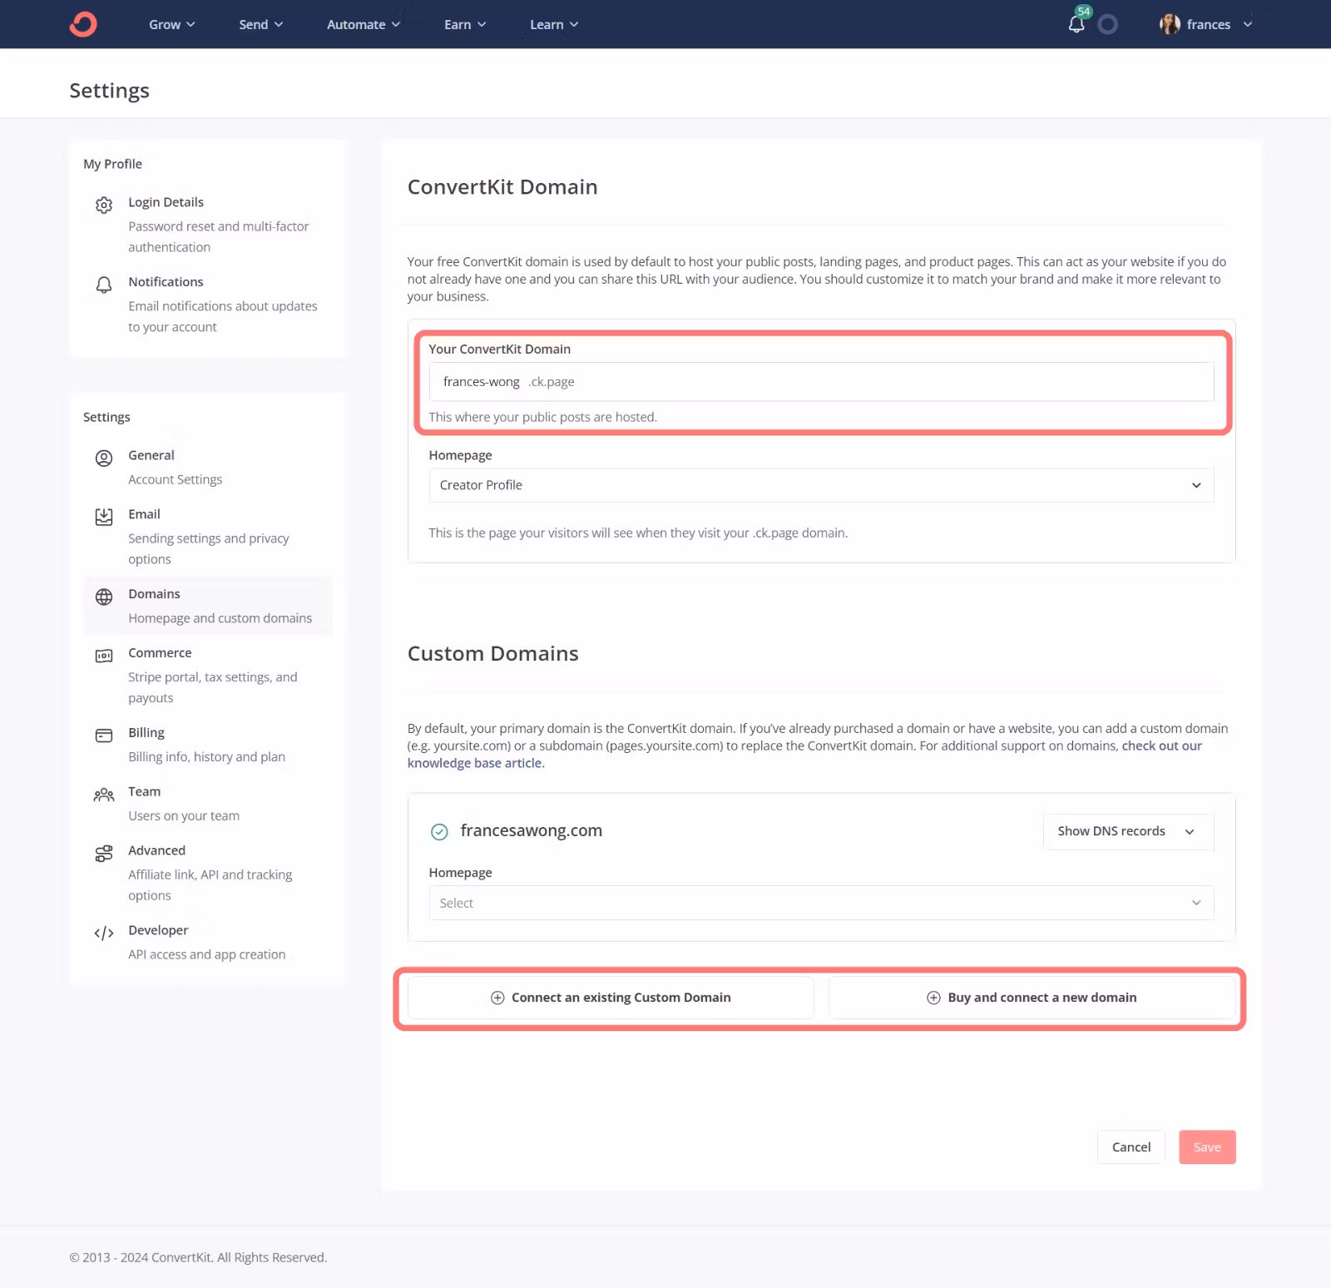The width and height of the screenshot is (1331, 1288).
Task: Click verified checkmark beside francesawong.com
Action: (439, 831)
